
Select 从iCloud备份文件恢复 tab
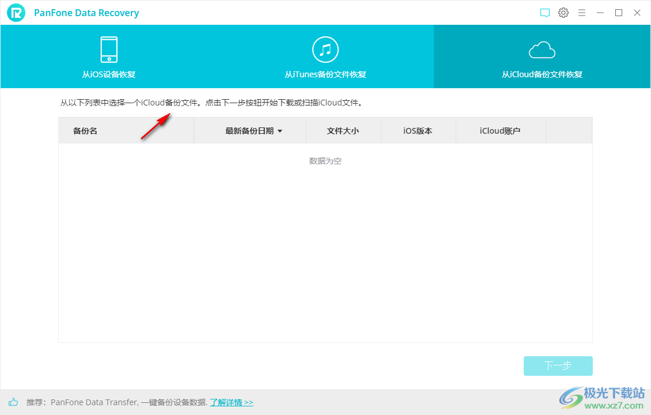click(x=542, y=56)
